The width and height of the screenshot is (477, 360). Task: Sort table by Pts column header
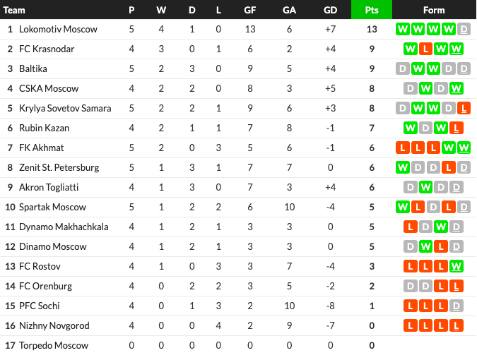(x=372, y=10)
